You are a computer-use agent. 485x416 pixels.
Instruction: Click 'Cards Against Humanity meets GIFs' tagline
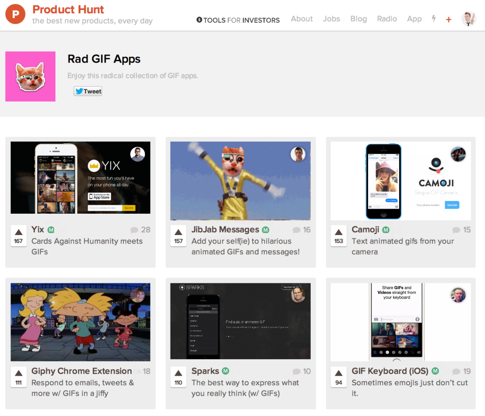pos(87,246)
